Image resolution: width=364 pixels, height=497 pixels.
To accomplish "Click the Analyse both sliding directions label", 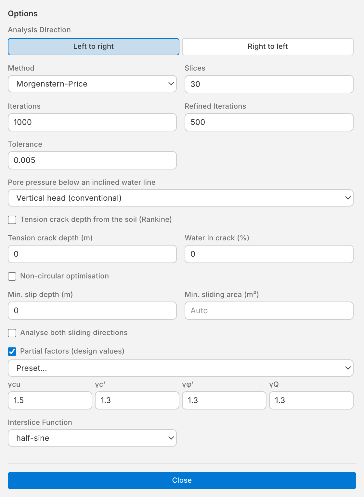I will pos(74,333).
